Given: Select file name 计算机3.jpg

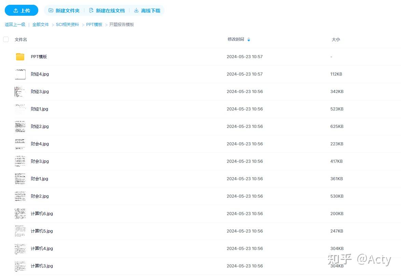Looking at the screenshot, I should [42, 266].
